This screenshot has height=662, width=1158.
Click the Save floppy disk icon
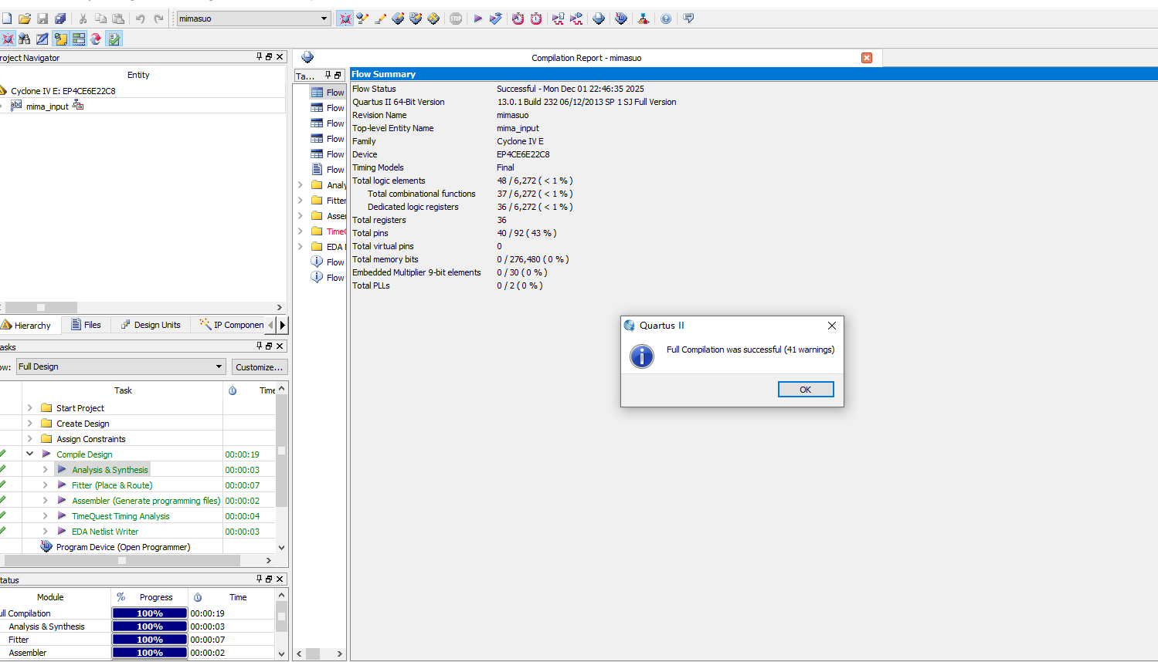coord(42,19)
